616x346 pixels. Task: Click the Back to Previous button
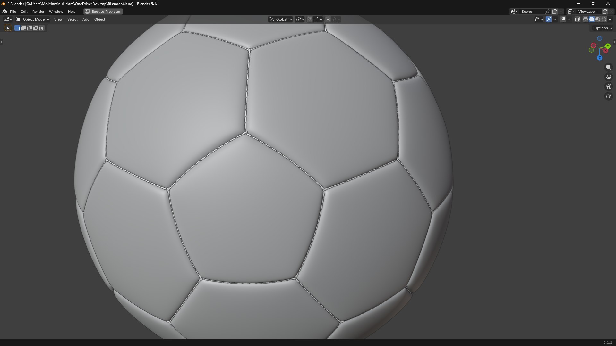point(103,12)
